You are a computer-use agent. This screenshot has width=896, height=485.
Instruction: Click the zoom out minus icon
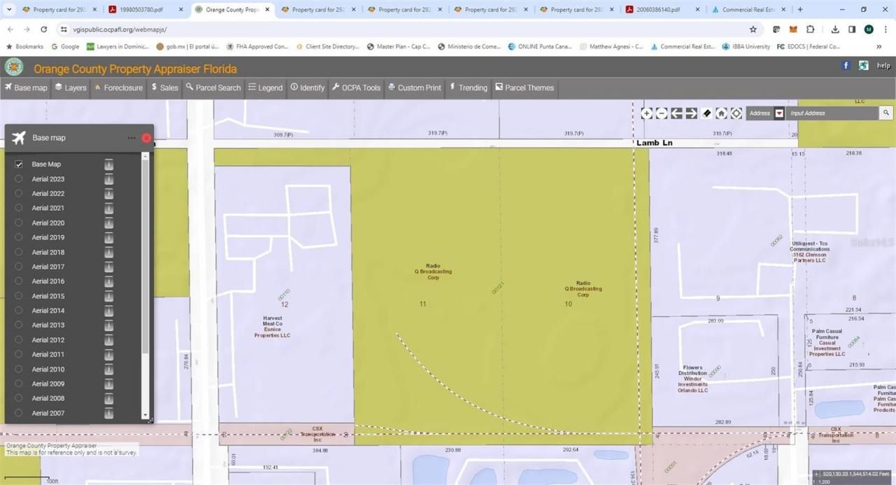661,113
